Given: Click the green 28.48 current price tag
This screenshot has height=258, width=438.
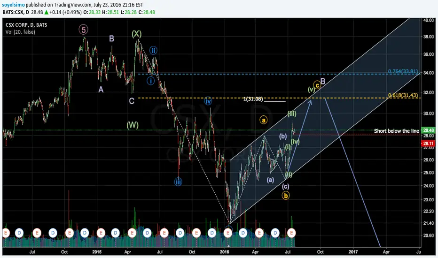Looking at the screenshot, I should coord(428,130).
